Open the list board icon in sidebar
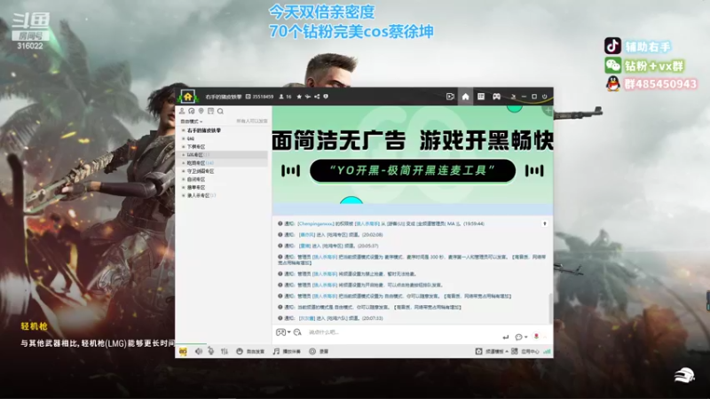The height and width of the screenshot is (399, 710). click(210, 111)
